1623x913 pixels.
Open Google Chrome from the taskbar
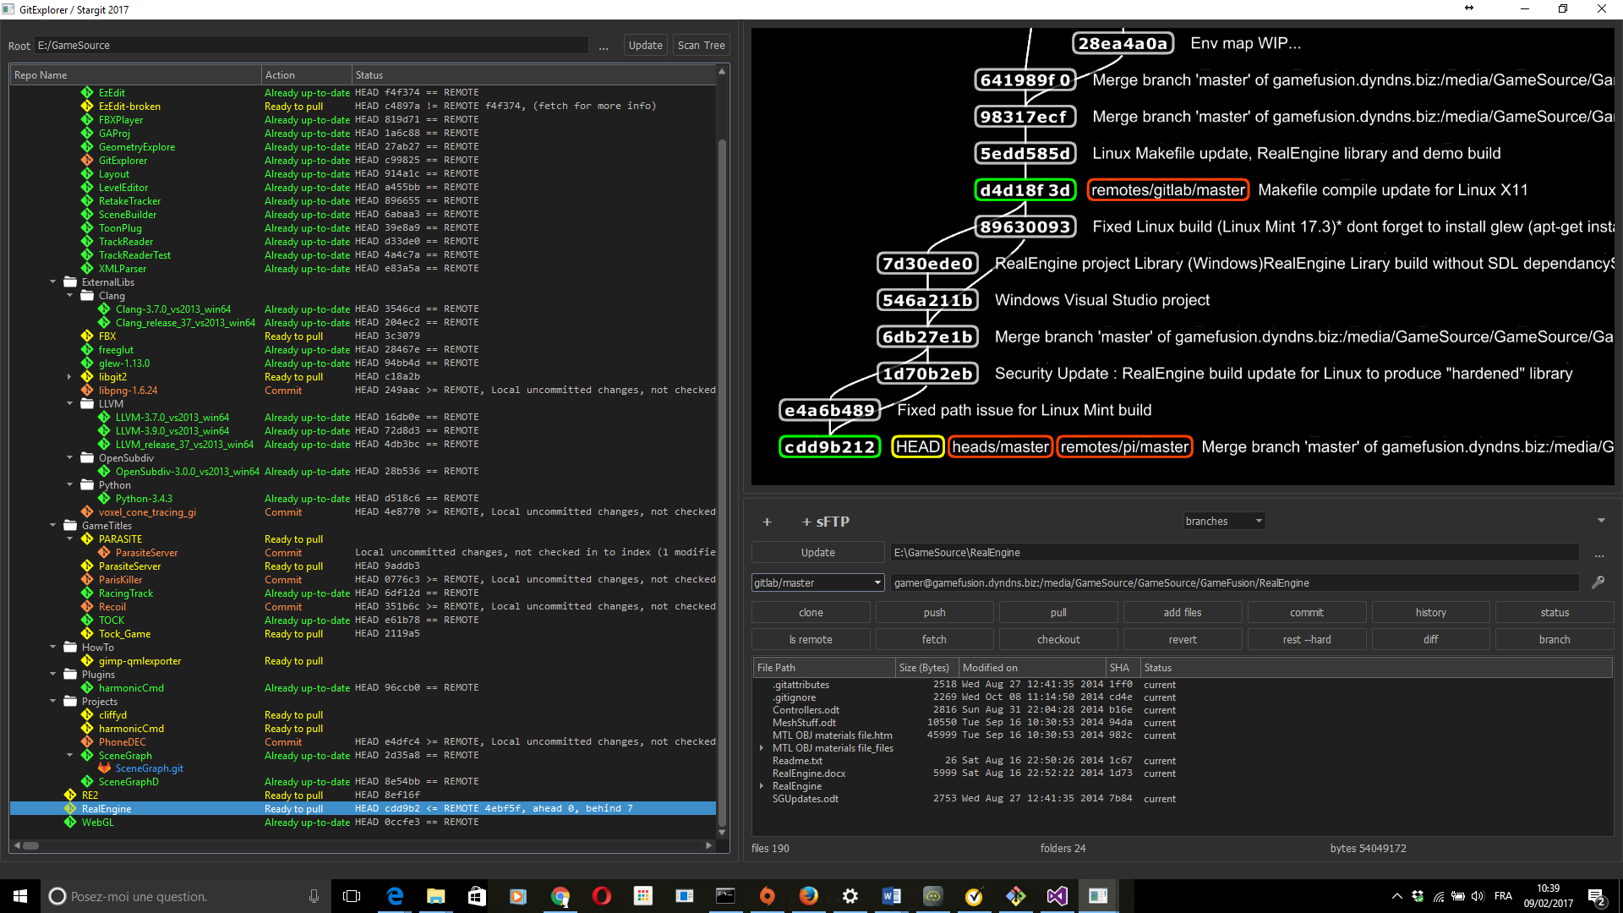[x=560, y=896]
